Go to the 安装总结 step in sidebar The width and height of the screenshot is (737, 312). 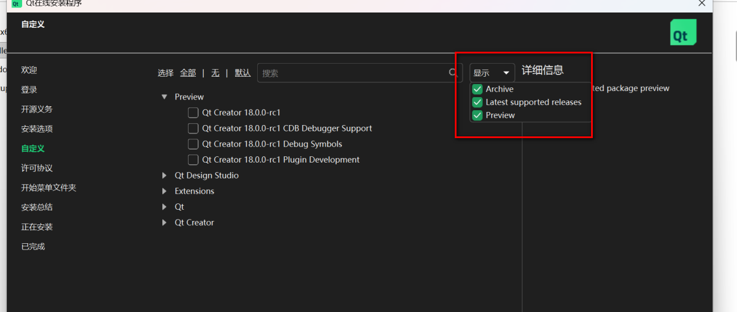click(x=37, y=207)
